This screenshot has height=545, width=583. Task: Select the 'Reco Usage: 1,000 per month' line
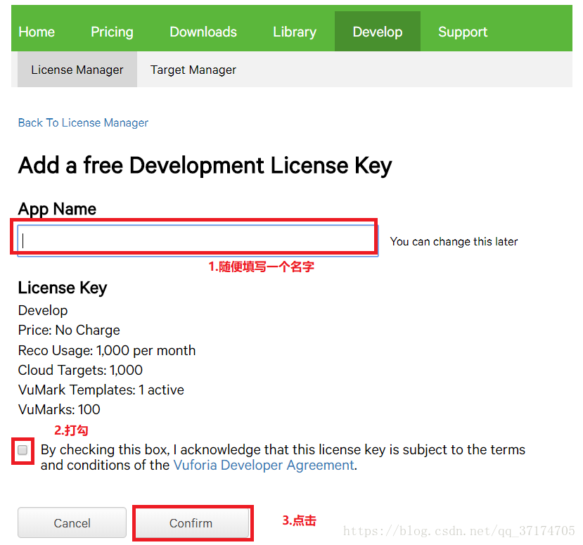pyautogui.click(x=107, y=350)
